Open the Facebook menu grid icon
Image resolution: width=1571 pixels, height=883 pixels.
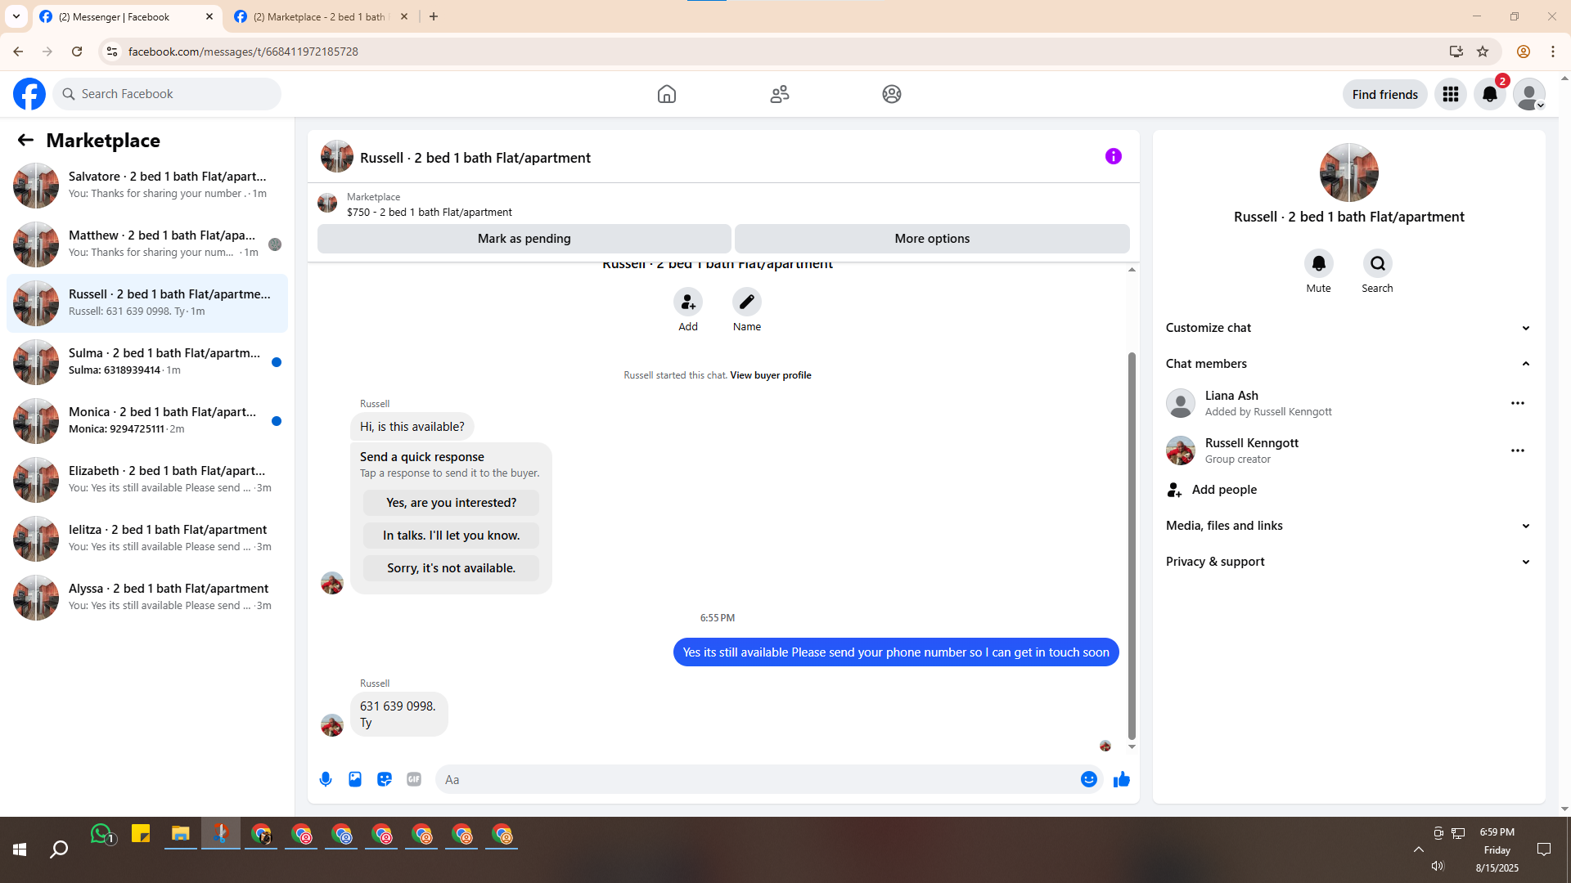[x=1450, y=94]
